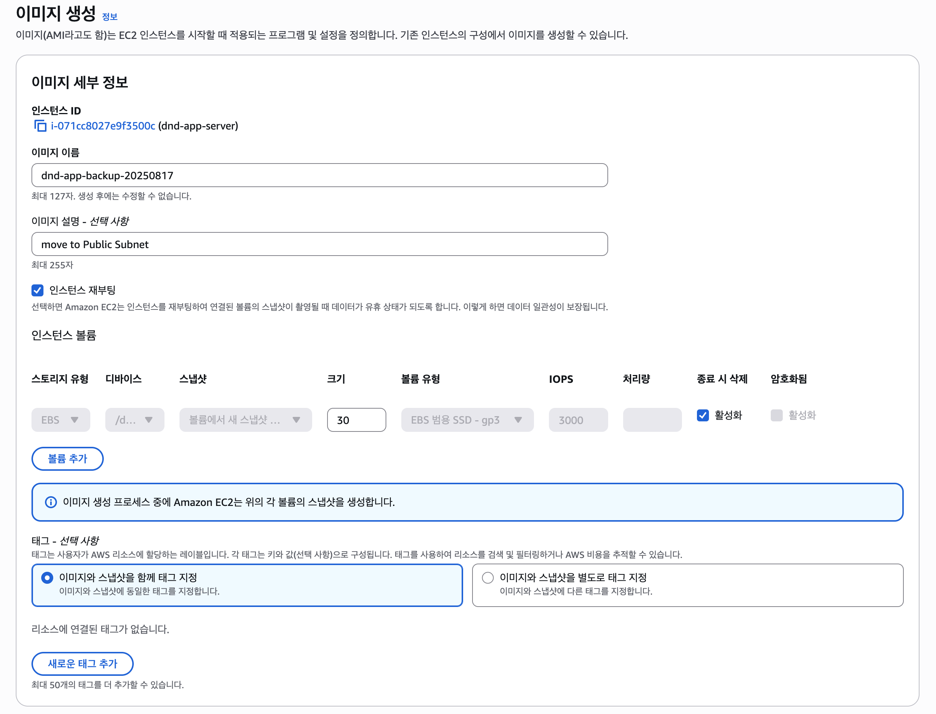Focus the 이미지 설명 description field
The height and width of the screenshot is (714, 936).
point(319,244)
